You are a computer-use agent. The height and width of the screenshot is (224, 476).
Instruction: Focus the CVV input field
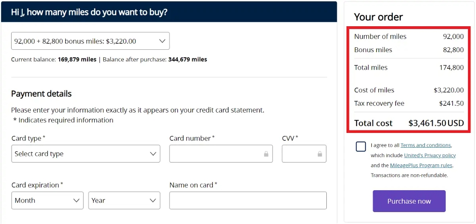click(304, 154)
